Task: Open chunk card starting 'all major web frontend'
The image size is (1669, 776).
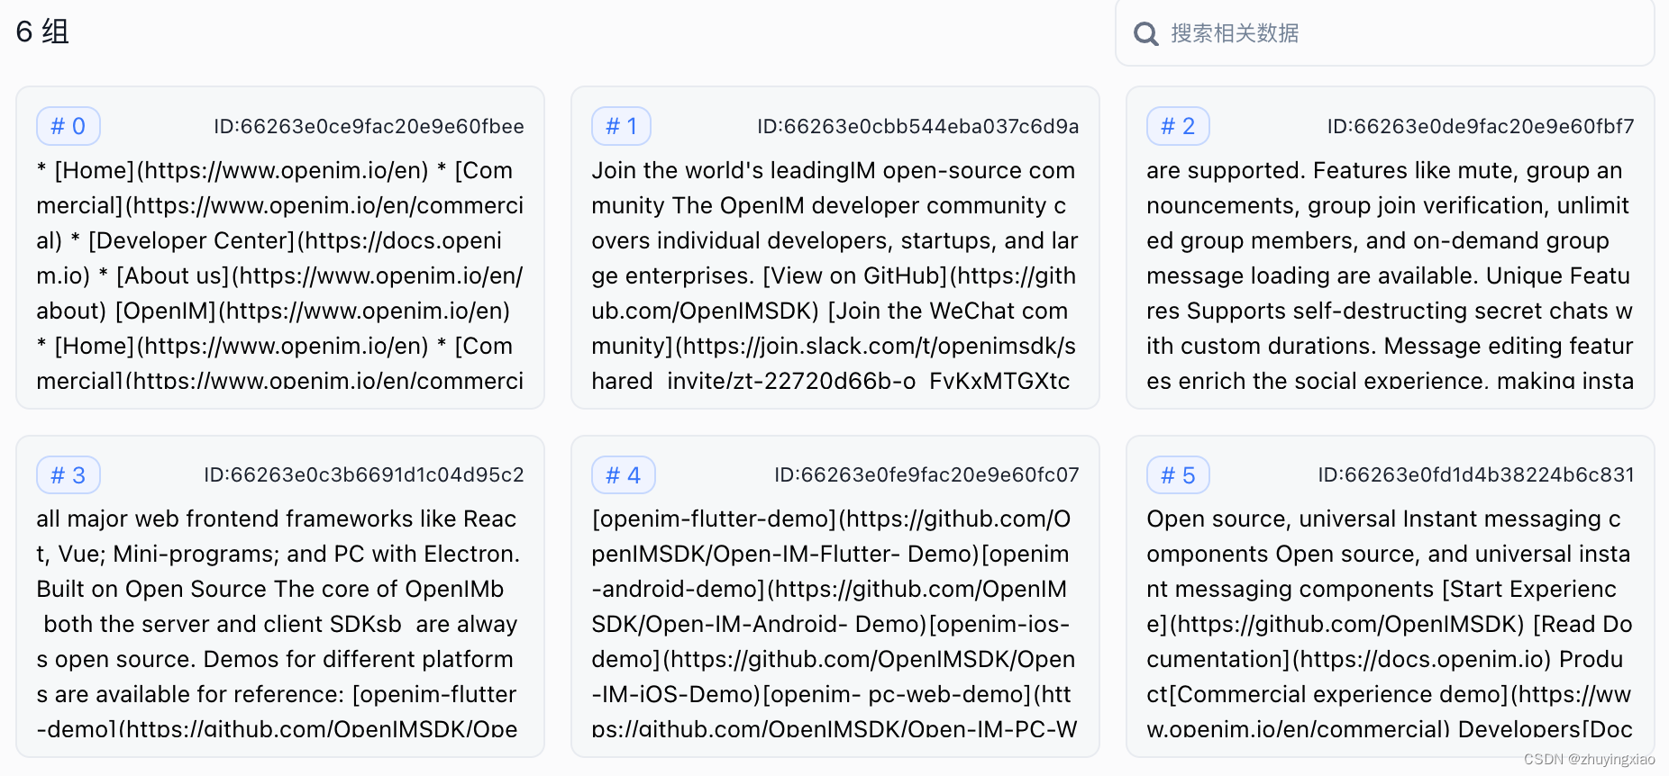Action: [280, 596]
